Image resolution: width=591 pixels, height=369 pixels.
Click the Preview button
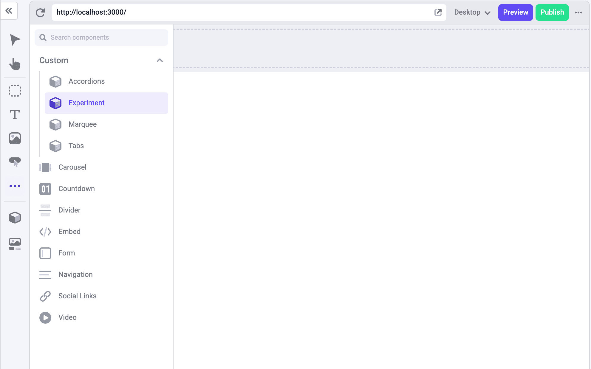point(515,12)
